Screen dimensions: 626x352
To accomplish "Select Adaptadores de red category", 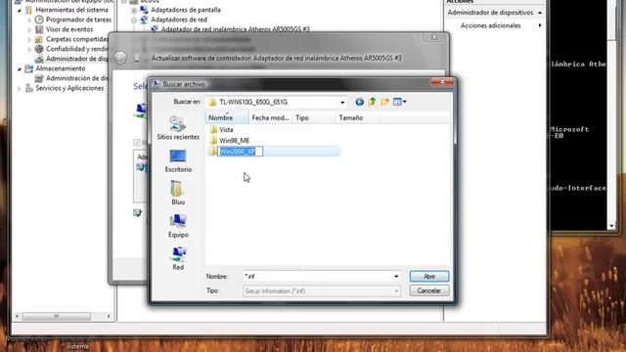I will (x=179, y=20).
